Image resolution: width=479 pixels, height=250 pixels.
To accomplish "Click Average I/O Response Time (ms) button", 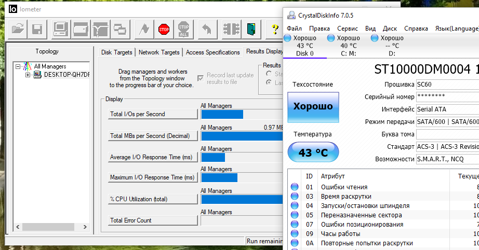I will (153, 157).
